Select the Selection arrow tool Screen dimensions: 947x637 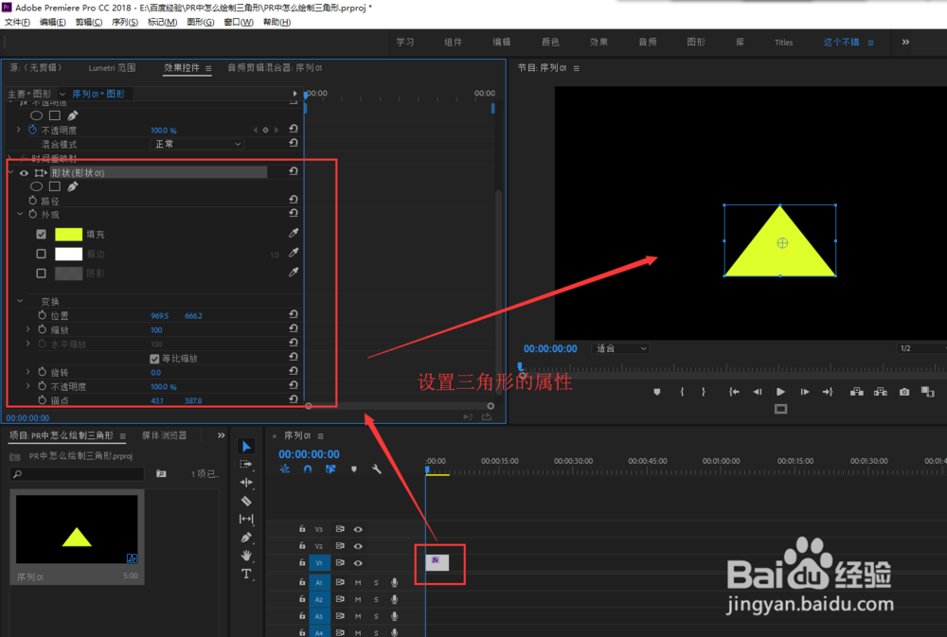point(246,446)
